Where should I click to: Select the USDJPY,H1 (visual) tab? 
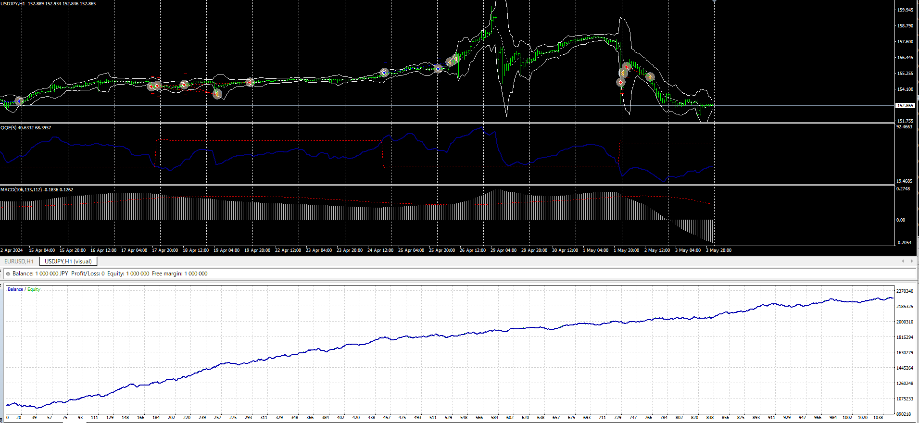tap(68, 261)
